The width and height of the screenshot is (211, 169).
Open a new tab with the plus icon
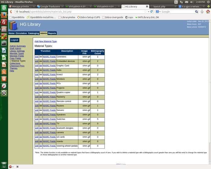[x=209, y=6]
